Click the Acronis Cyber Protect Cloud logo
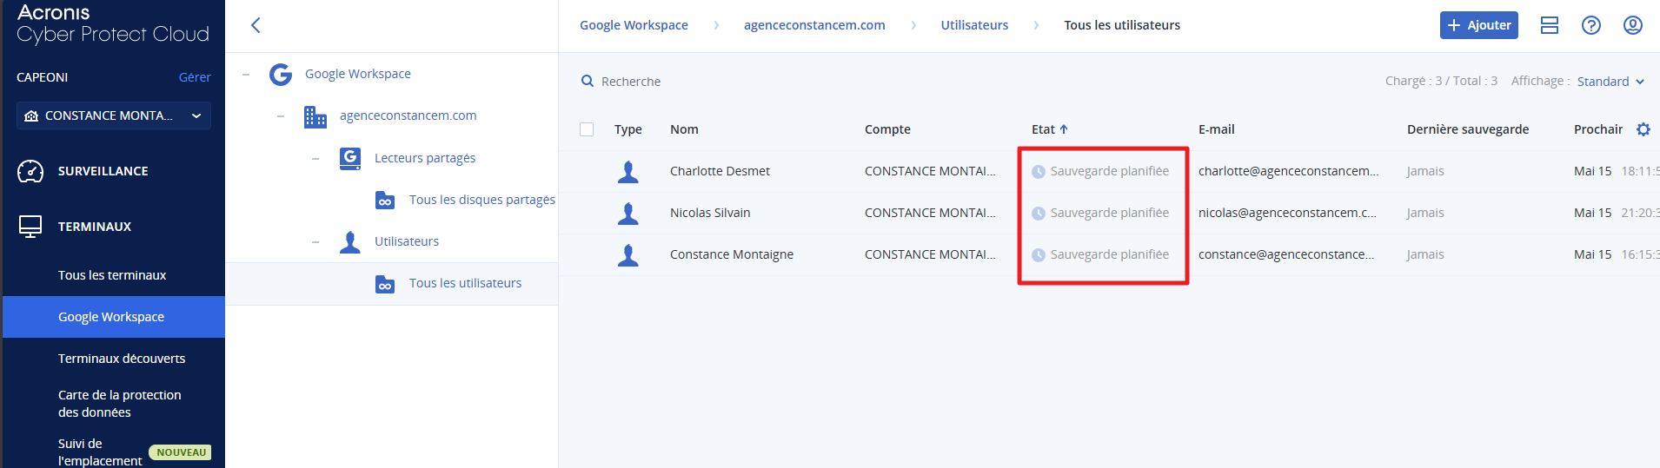 [x=113, y=23]
